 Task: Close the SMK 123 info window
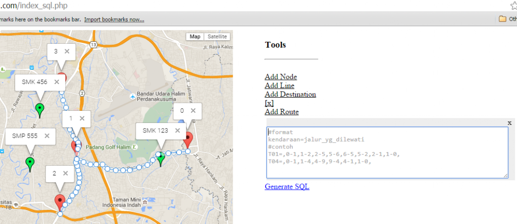[x=177, y=130]
